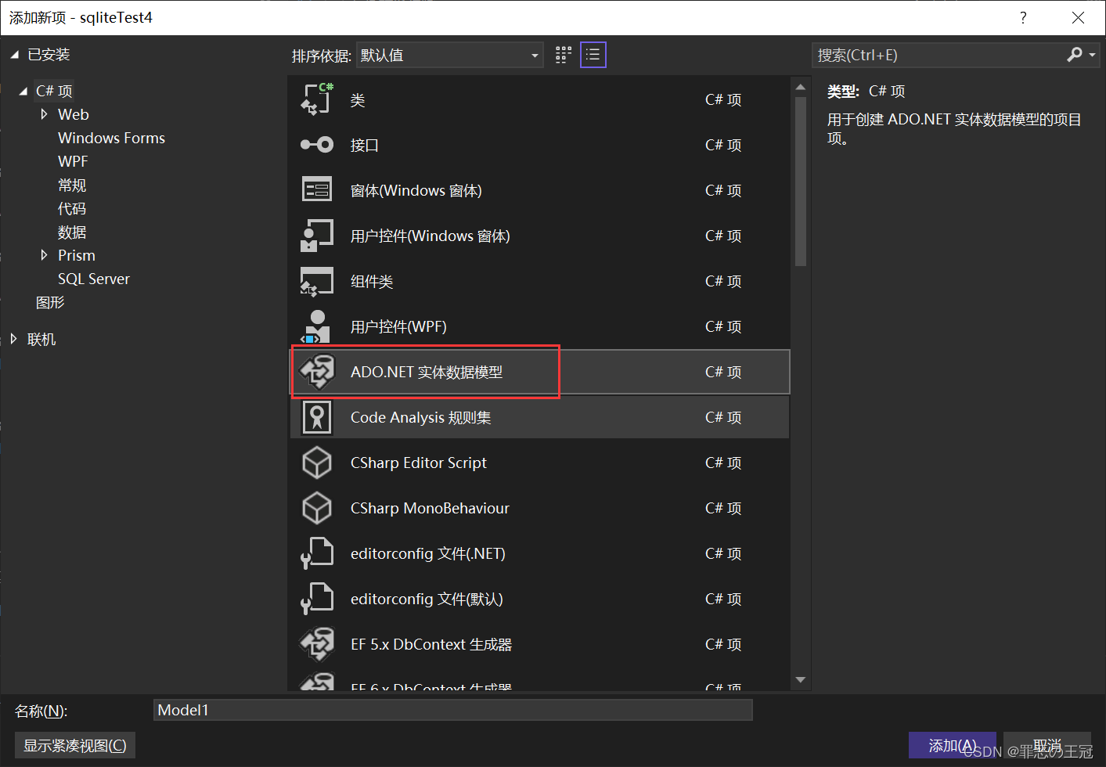Select the CSharp Editor Script icon
Screen dimensions: 1106x767
click(317, 463)
